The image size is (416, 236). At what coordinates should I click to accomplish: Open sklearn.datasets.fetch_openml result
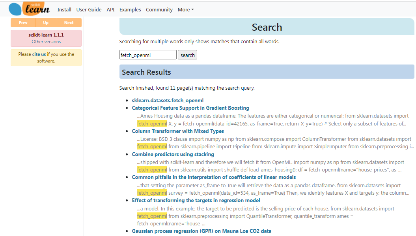168,101
